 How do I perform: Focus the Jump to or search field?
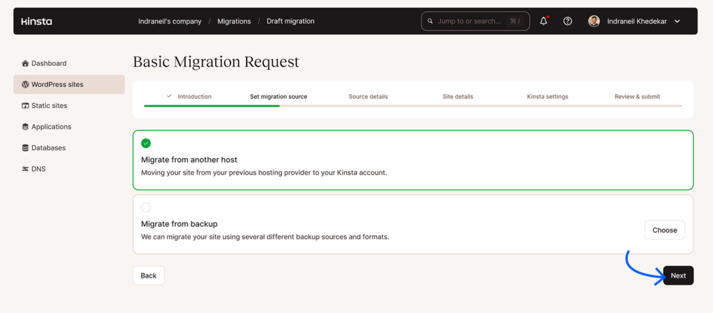pyautogui.click(x=476, y=21)
